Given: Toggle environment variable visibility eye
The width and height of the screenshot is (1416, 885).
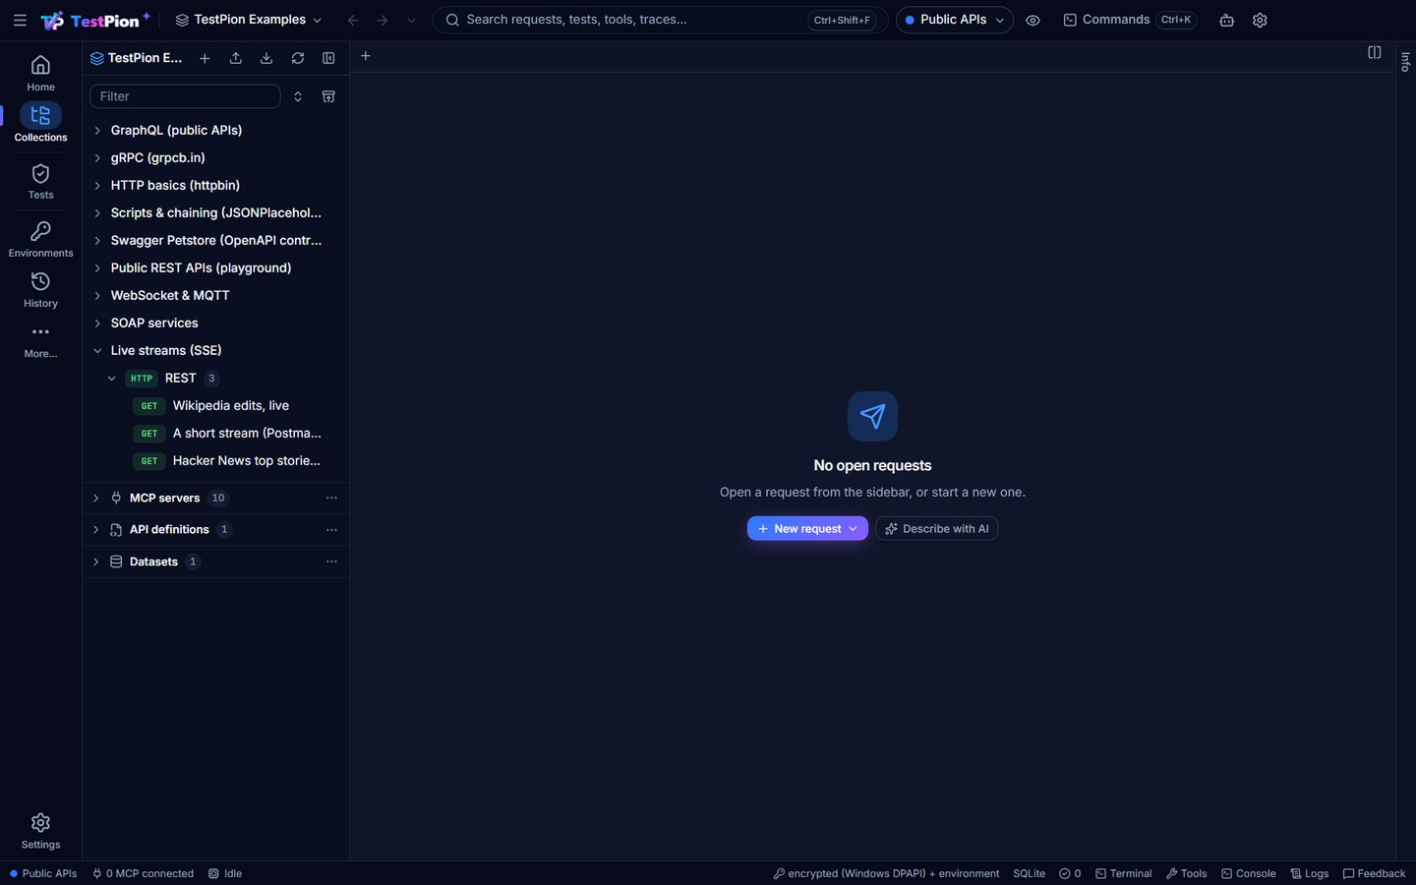Looking at the screenshot, I should pos(1032,20).
